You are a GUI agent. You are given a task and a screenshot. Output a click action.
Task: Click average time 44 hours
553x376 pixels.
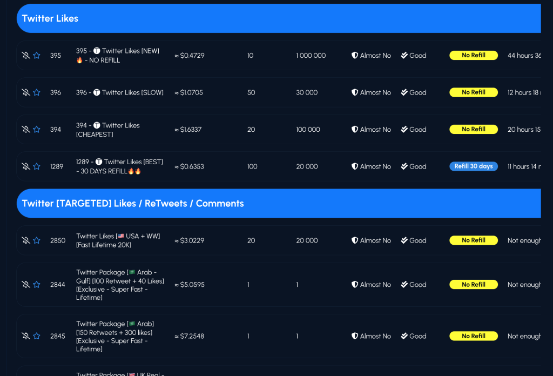pos(524,56)
